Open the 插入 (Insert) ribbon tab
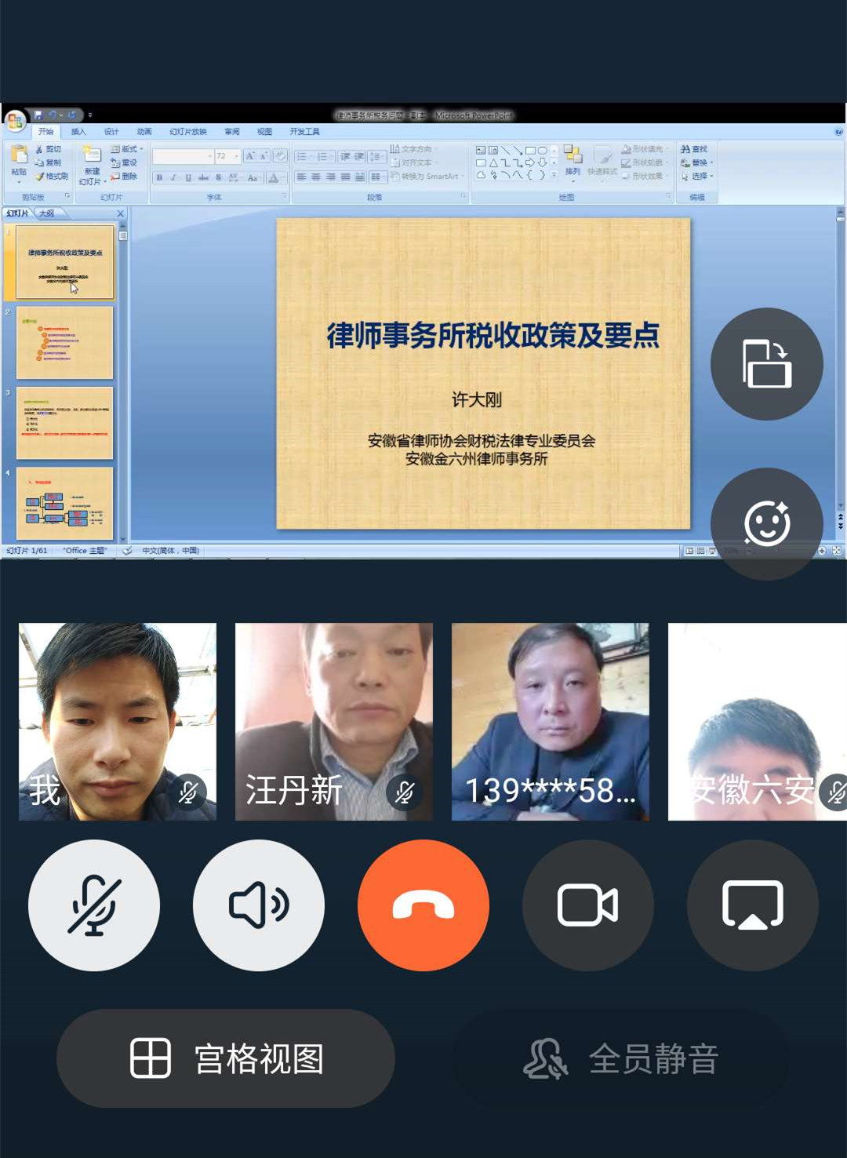 pyautogui.click(x=78, y=132)
